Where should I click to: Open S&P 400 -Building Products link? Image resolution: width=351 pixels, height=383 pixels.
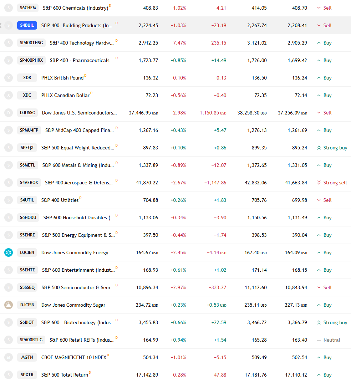[77, 25]
